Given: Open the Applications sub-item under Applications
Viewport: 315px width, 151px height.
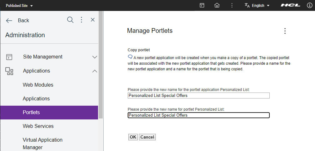Looking at the screenshot, I should (36, 99).
